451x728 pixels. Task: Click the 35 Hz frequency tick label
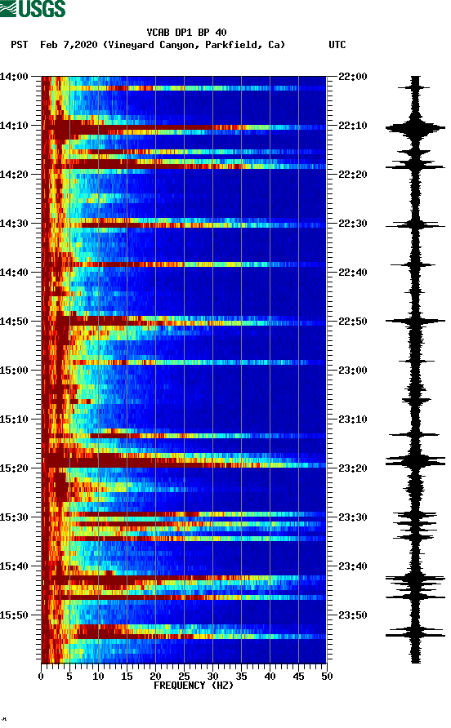(x=241, y=677)
